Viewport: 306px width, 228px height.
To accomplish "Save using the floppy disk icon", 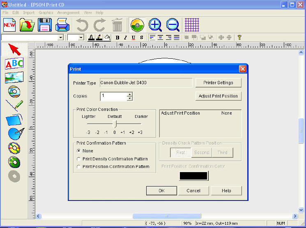I will pos(45,25).
